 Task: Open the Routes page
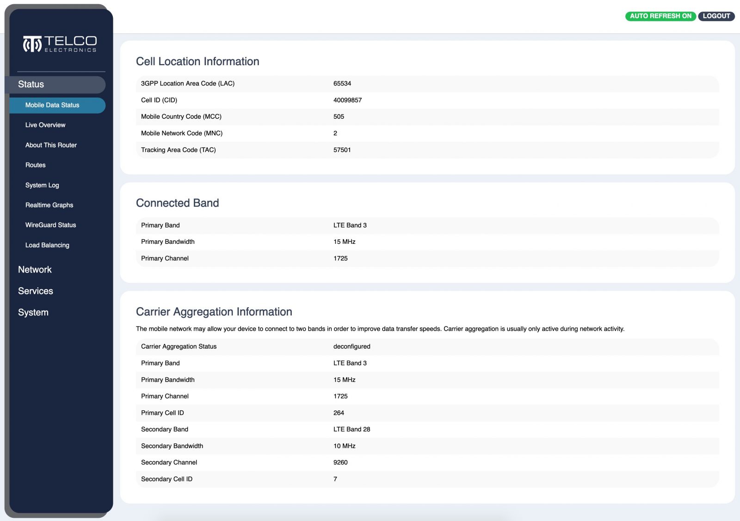pyautogui.click(x=36, y=165)
